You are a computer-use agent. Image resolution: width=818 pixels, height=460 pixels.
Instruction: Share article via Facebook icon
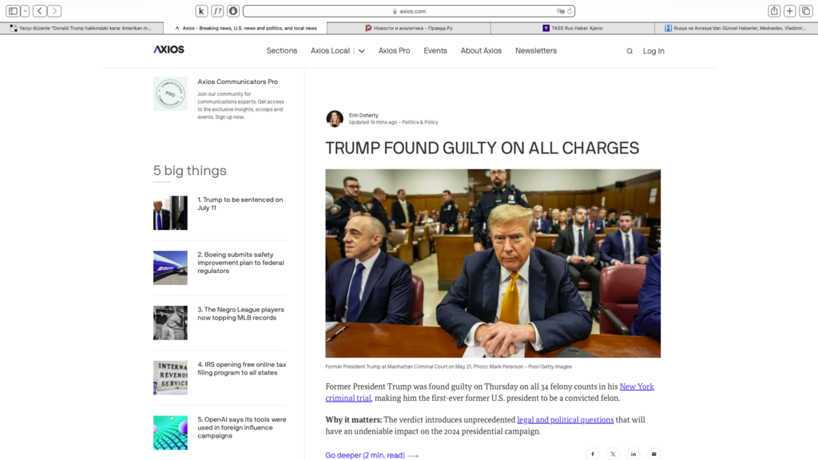[593, 454]
